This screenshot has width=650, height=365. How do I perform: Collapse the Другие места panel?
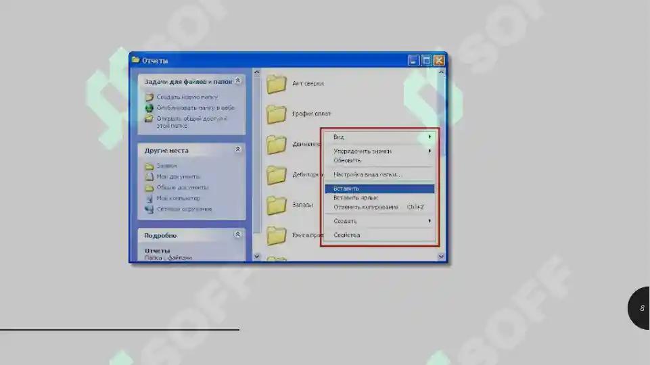pos(237,149)
